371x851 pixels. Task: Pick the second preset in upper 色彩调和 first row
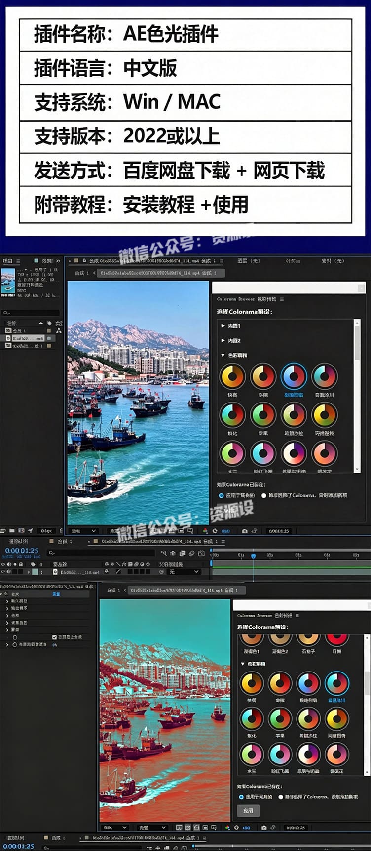[x=263, y=377]
